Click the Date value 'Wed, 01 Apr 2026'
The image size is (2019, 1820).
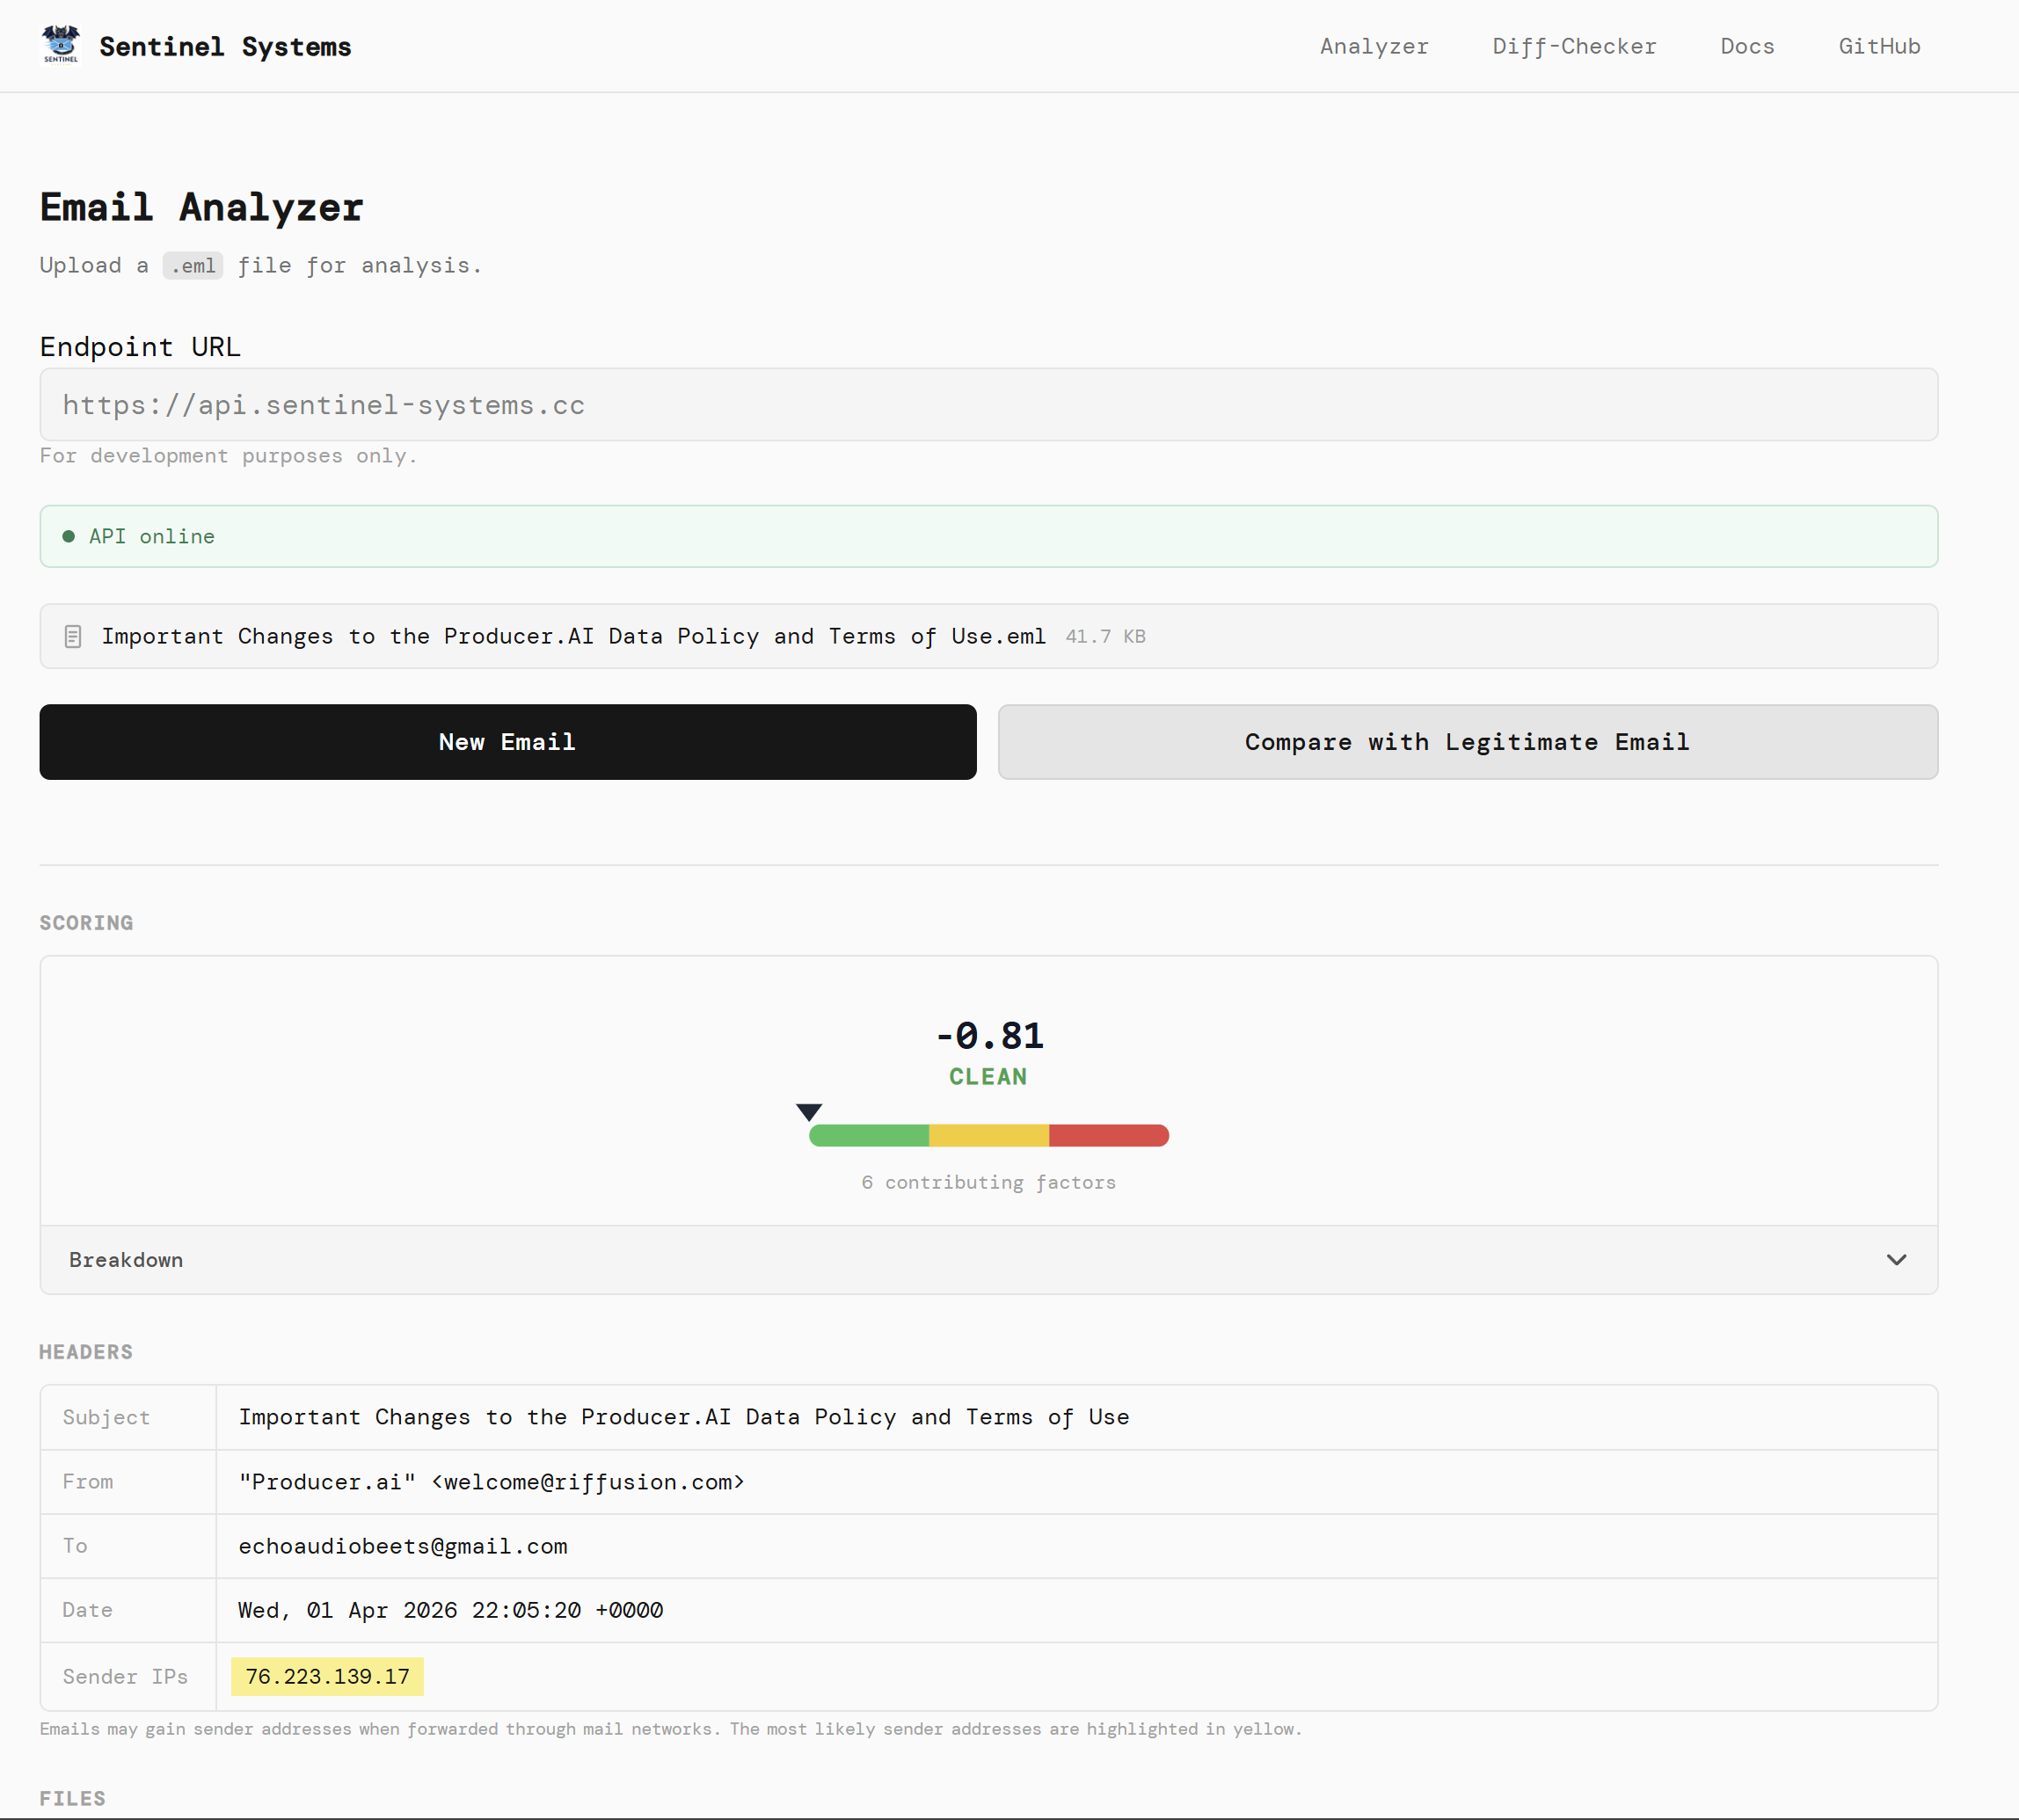[x=451, y=1611]
